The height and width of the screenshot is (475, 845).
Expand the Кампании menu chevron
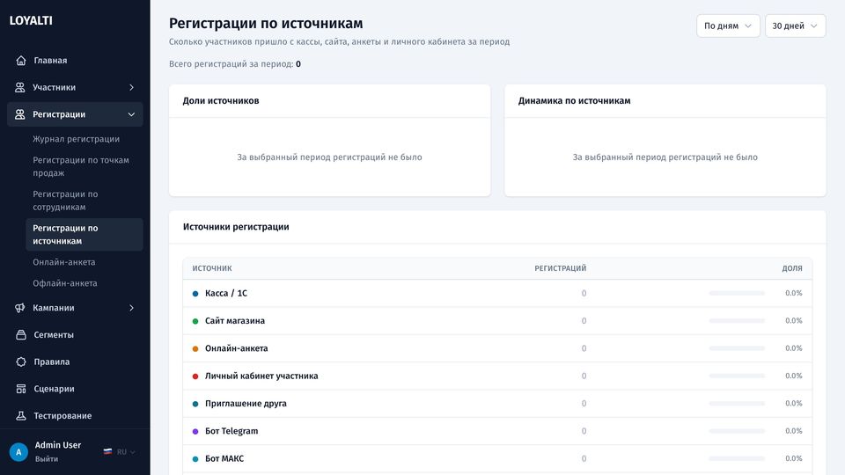pos(131,308)
